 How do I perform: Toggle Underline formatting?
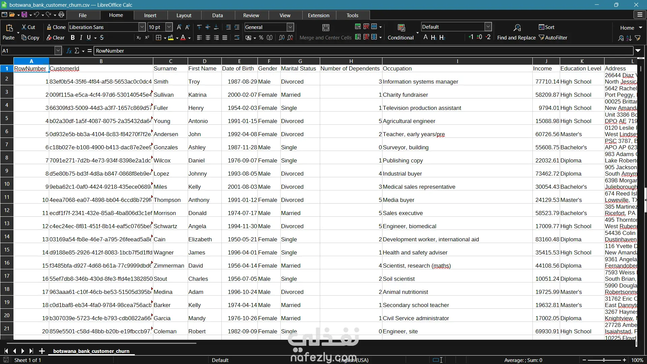(x=89, y=38)
